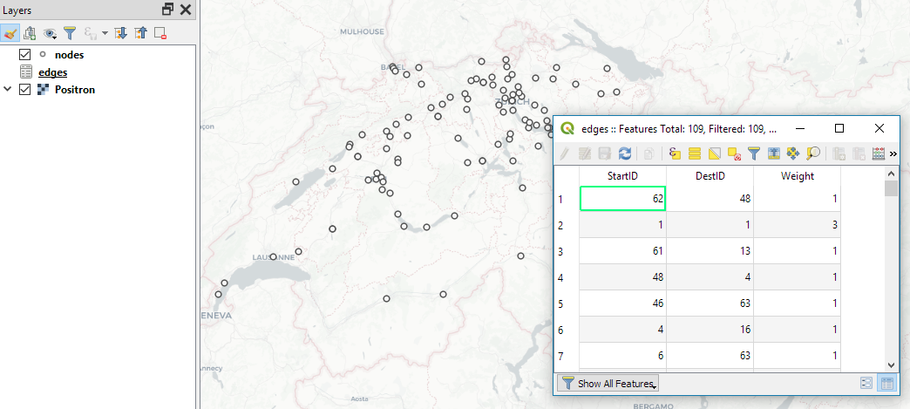
Task: Select the edges table layer
Action: coord(52,72)
